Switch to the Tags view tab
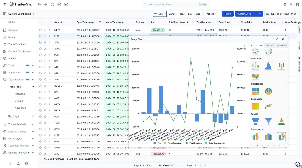The height and width of the screenshot is (168, 302). click(x=182, y=14)
